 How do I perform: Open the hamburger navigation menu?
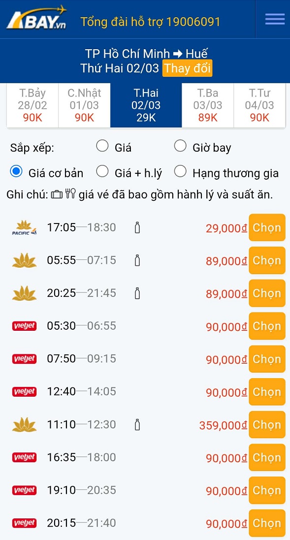274,19
